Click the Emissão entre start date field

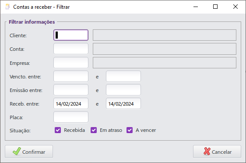pyautogui.click(x=71, y=90)
